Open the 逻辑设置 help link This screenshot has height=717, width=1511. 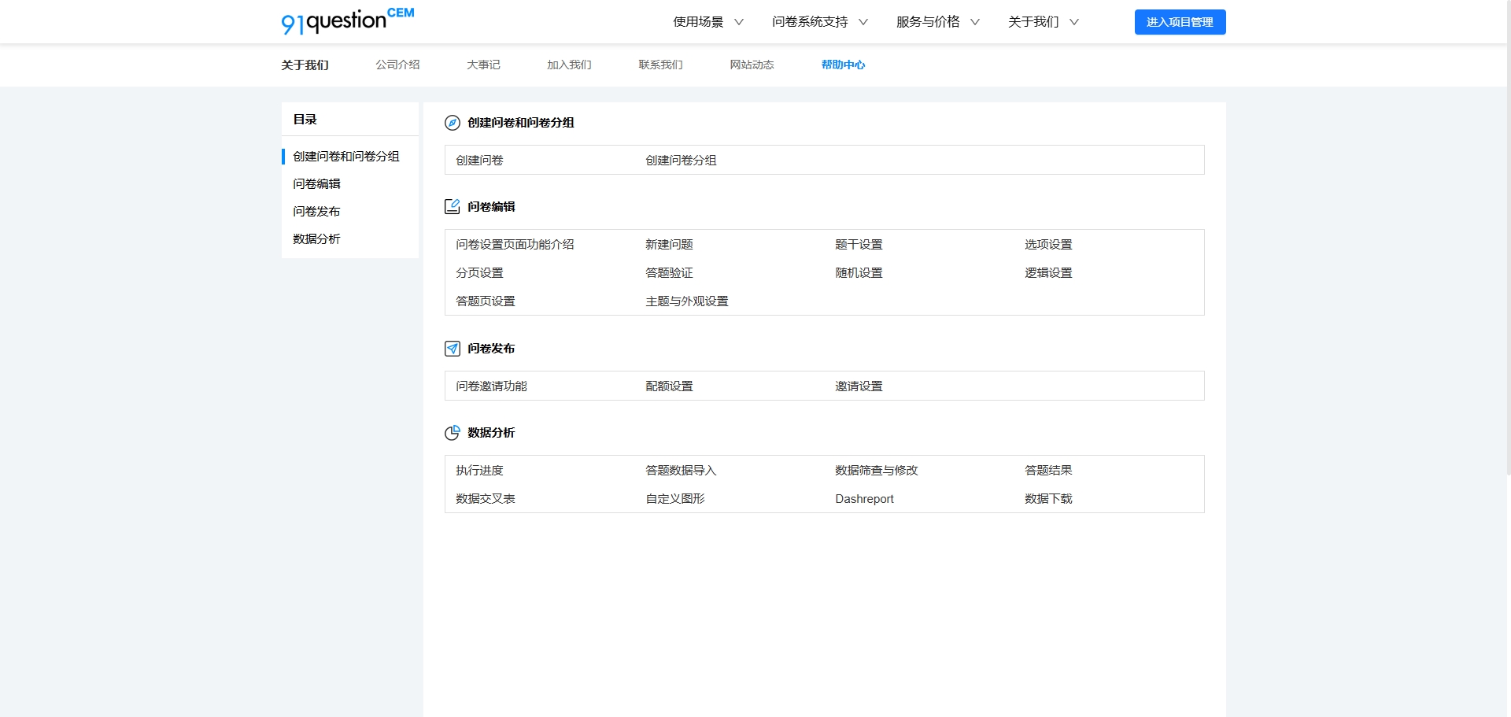click(1048, 273)
